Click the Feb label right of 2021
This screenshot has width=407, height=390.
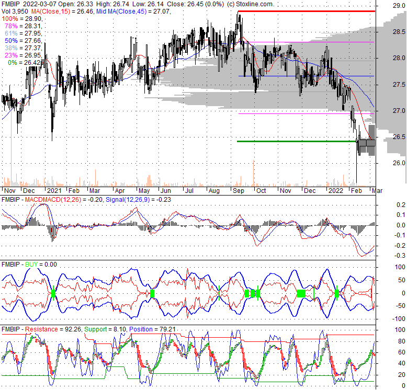[74, 191]
